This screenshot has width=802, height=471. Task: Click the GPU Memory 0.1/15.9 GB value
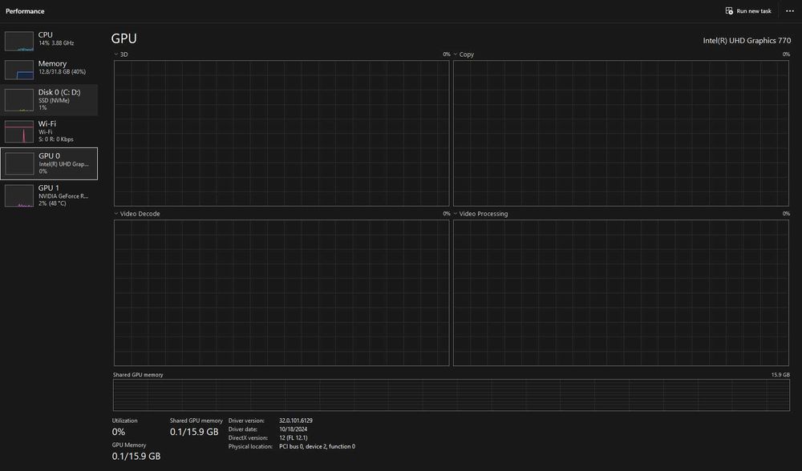point(136,457)
